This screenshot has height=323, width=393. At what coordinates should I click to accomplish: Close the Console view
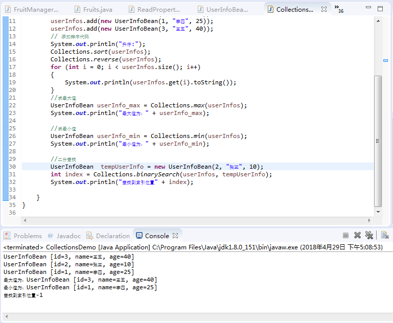coord(175,236)
